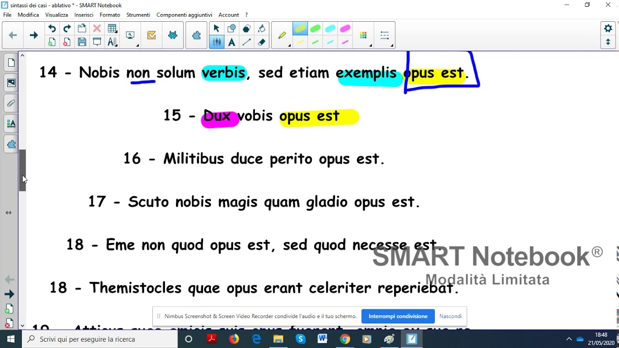The width and height of the screenshot is (619, 348).
Task: Open toolbar settings gear
Action: click(608, 29)
